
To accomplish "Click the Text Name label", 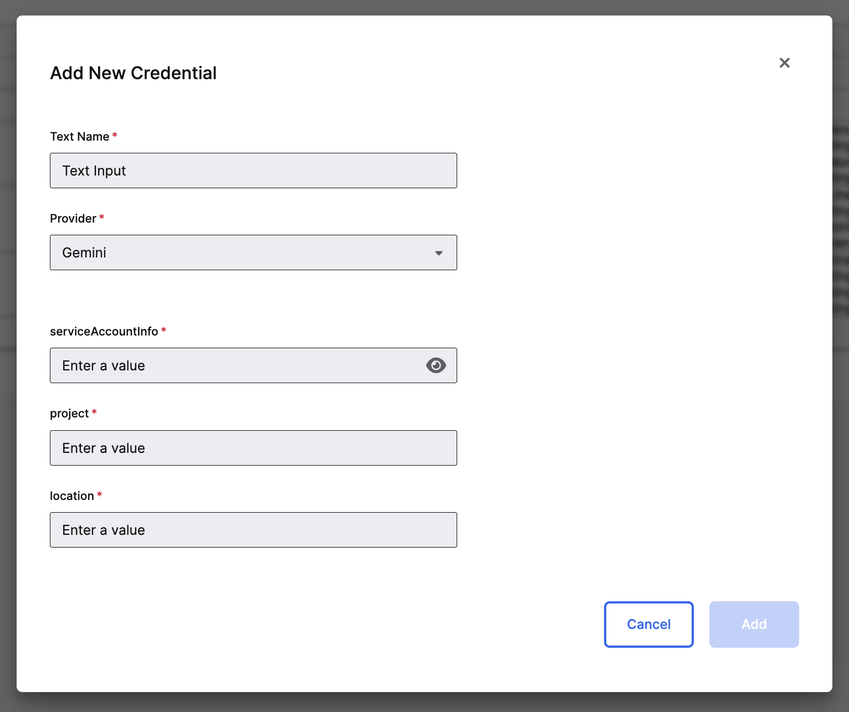I will coord(80,137).
